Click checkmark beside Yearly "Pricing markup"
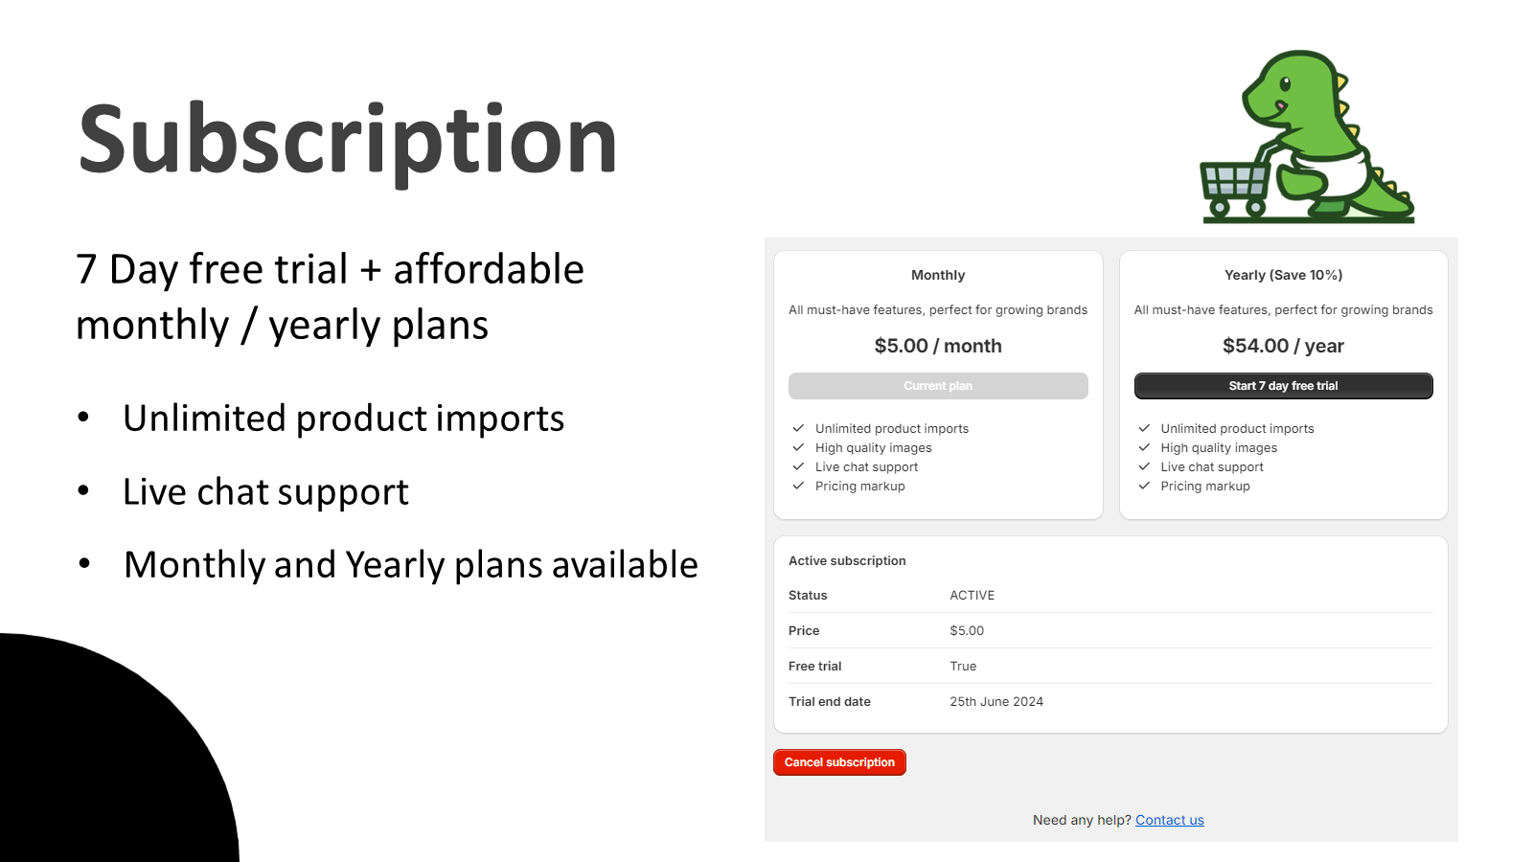The width and height of the screenshot is (1533, 862). (x=1144, y=486)
